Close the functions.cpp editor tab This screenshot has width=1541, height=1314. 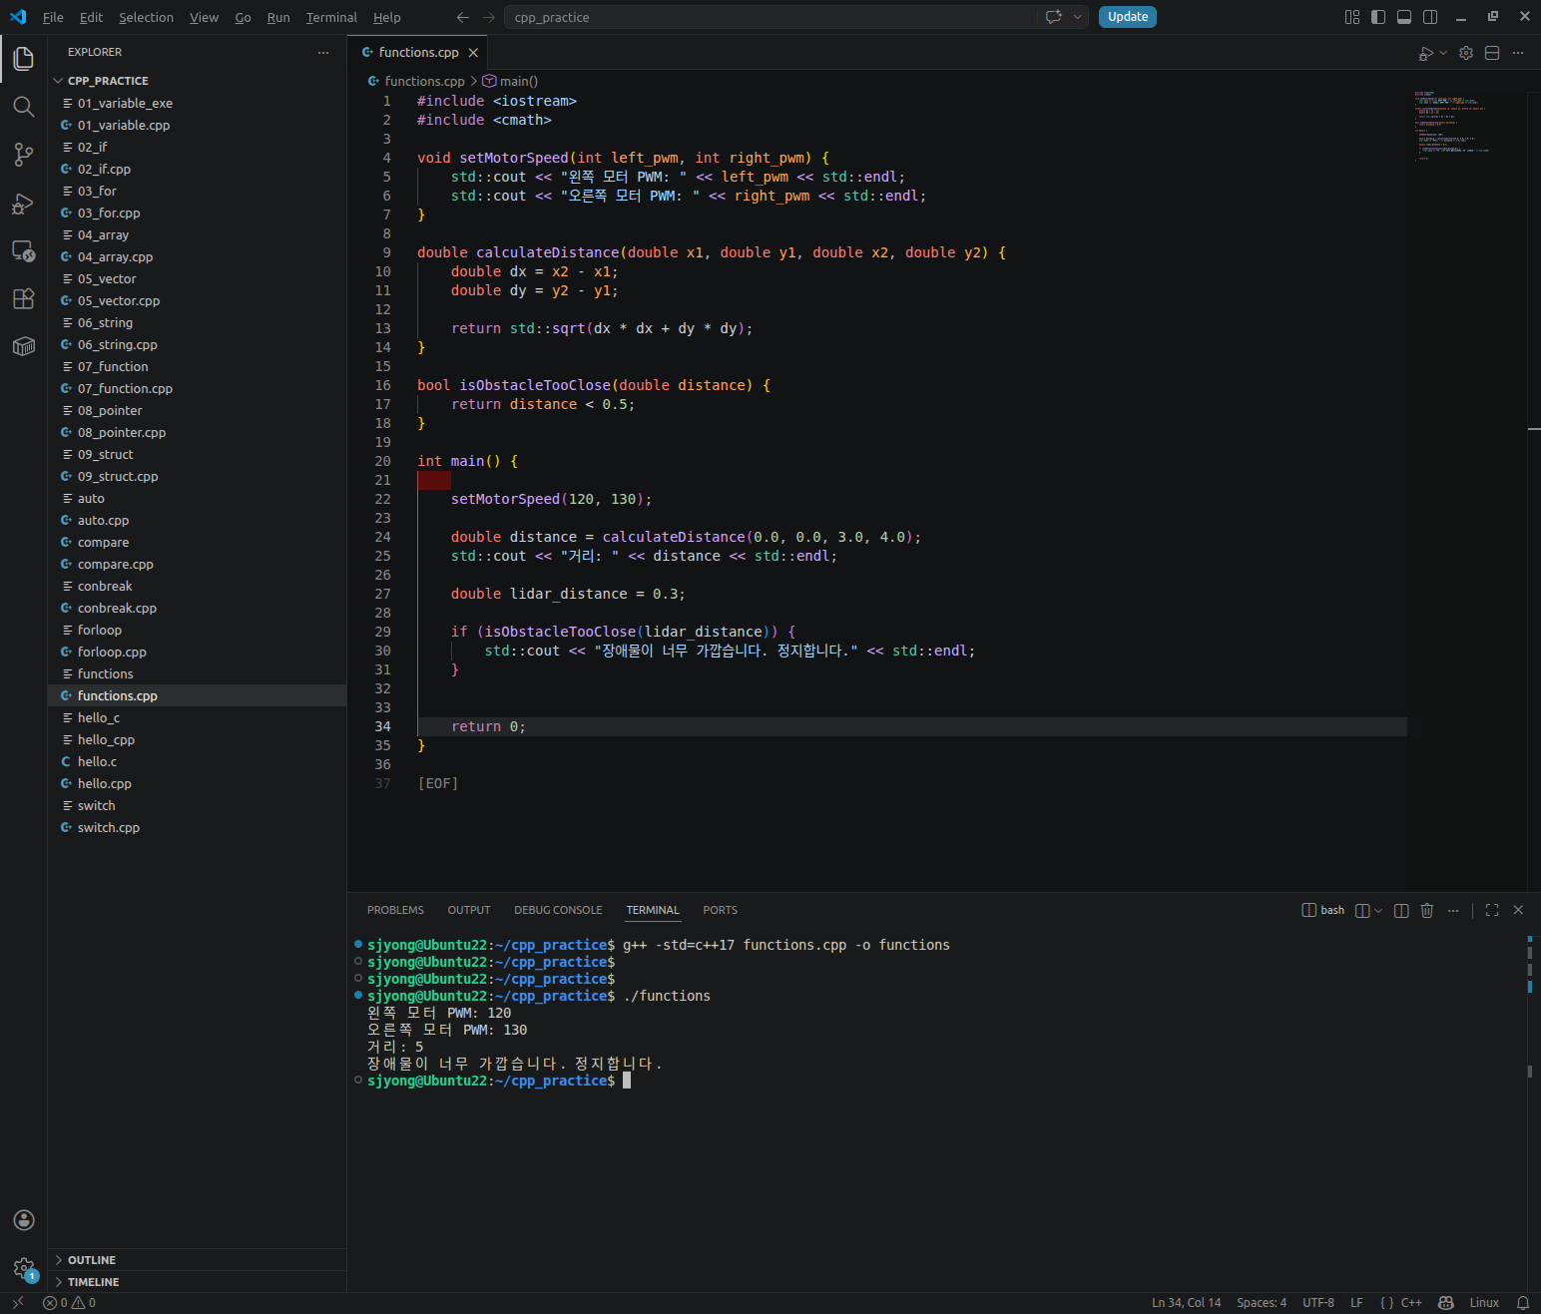click(x=473, y=53)
